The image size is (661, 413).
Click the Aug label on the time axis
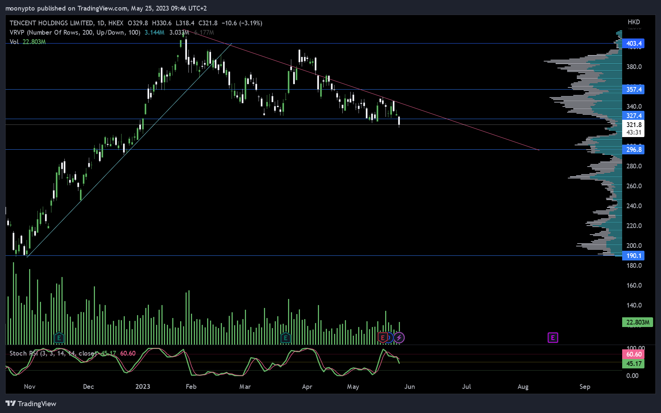523,387
